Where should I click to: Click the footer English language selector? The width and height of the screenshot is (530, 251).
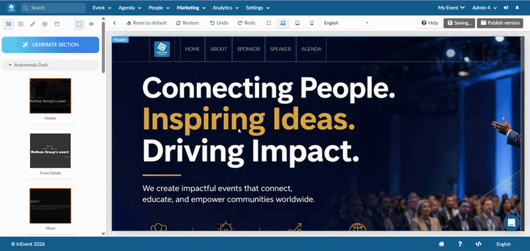click(x=503, y=244)
